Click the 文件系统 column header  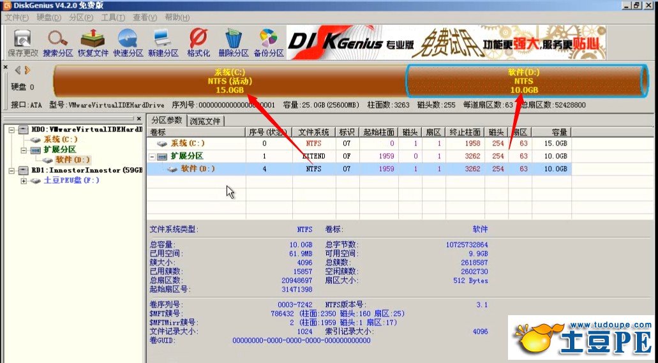pos(313,132)
